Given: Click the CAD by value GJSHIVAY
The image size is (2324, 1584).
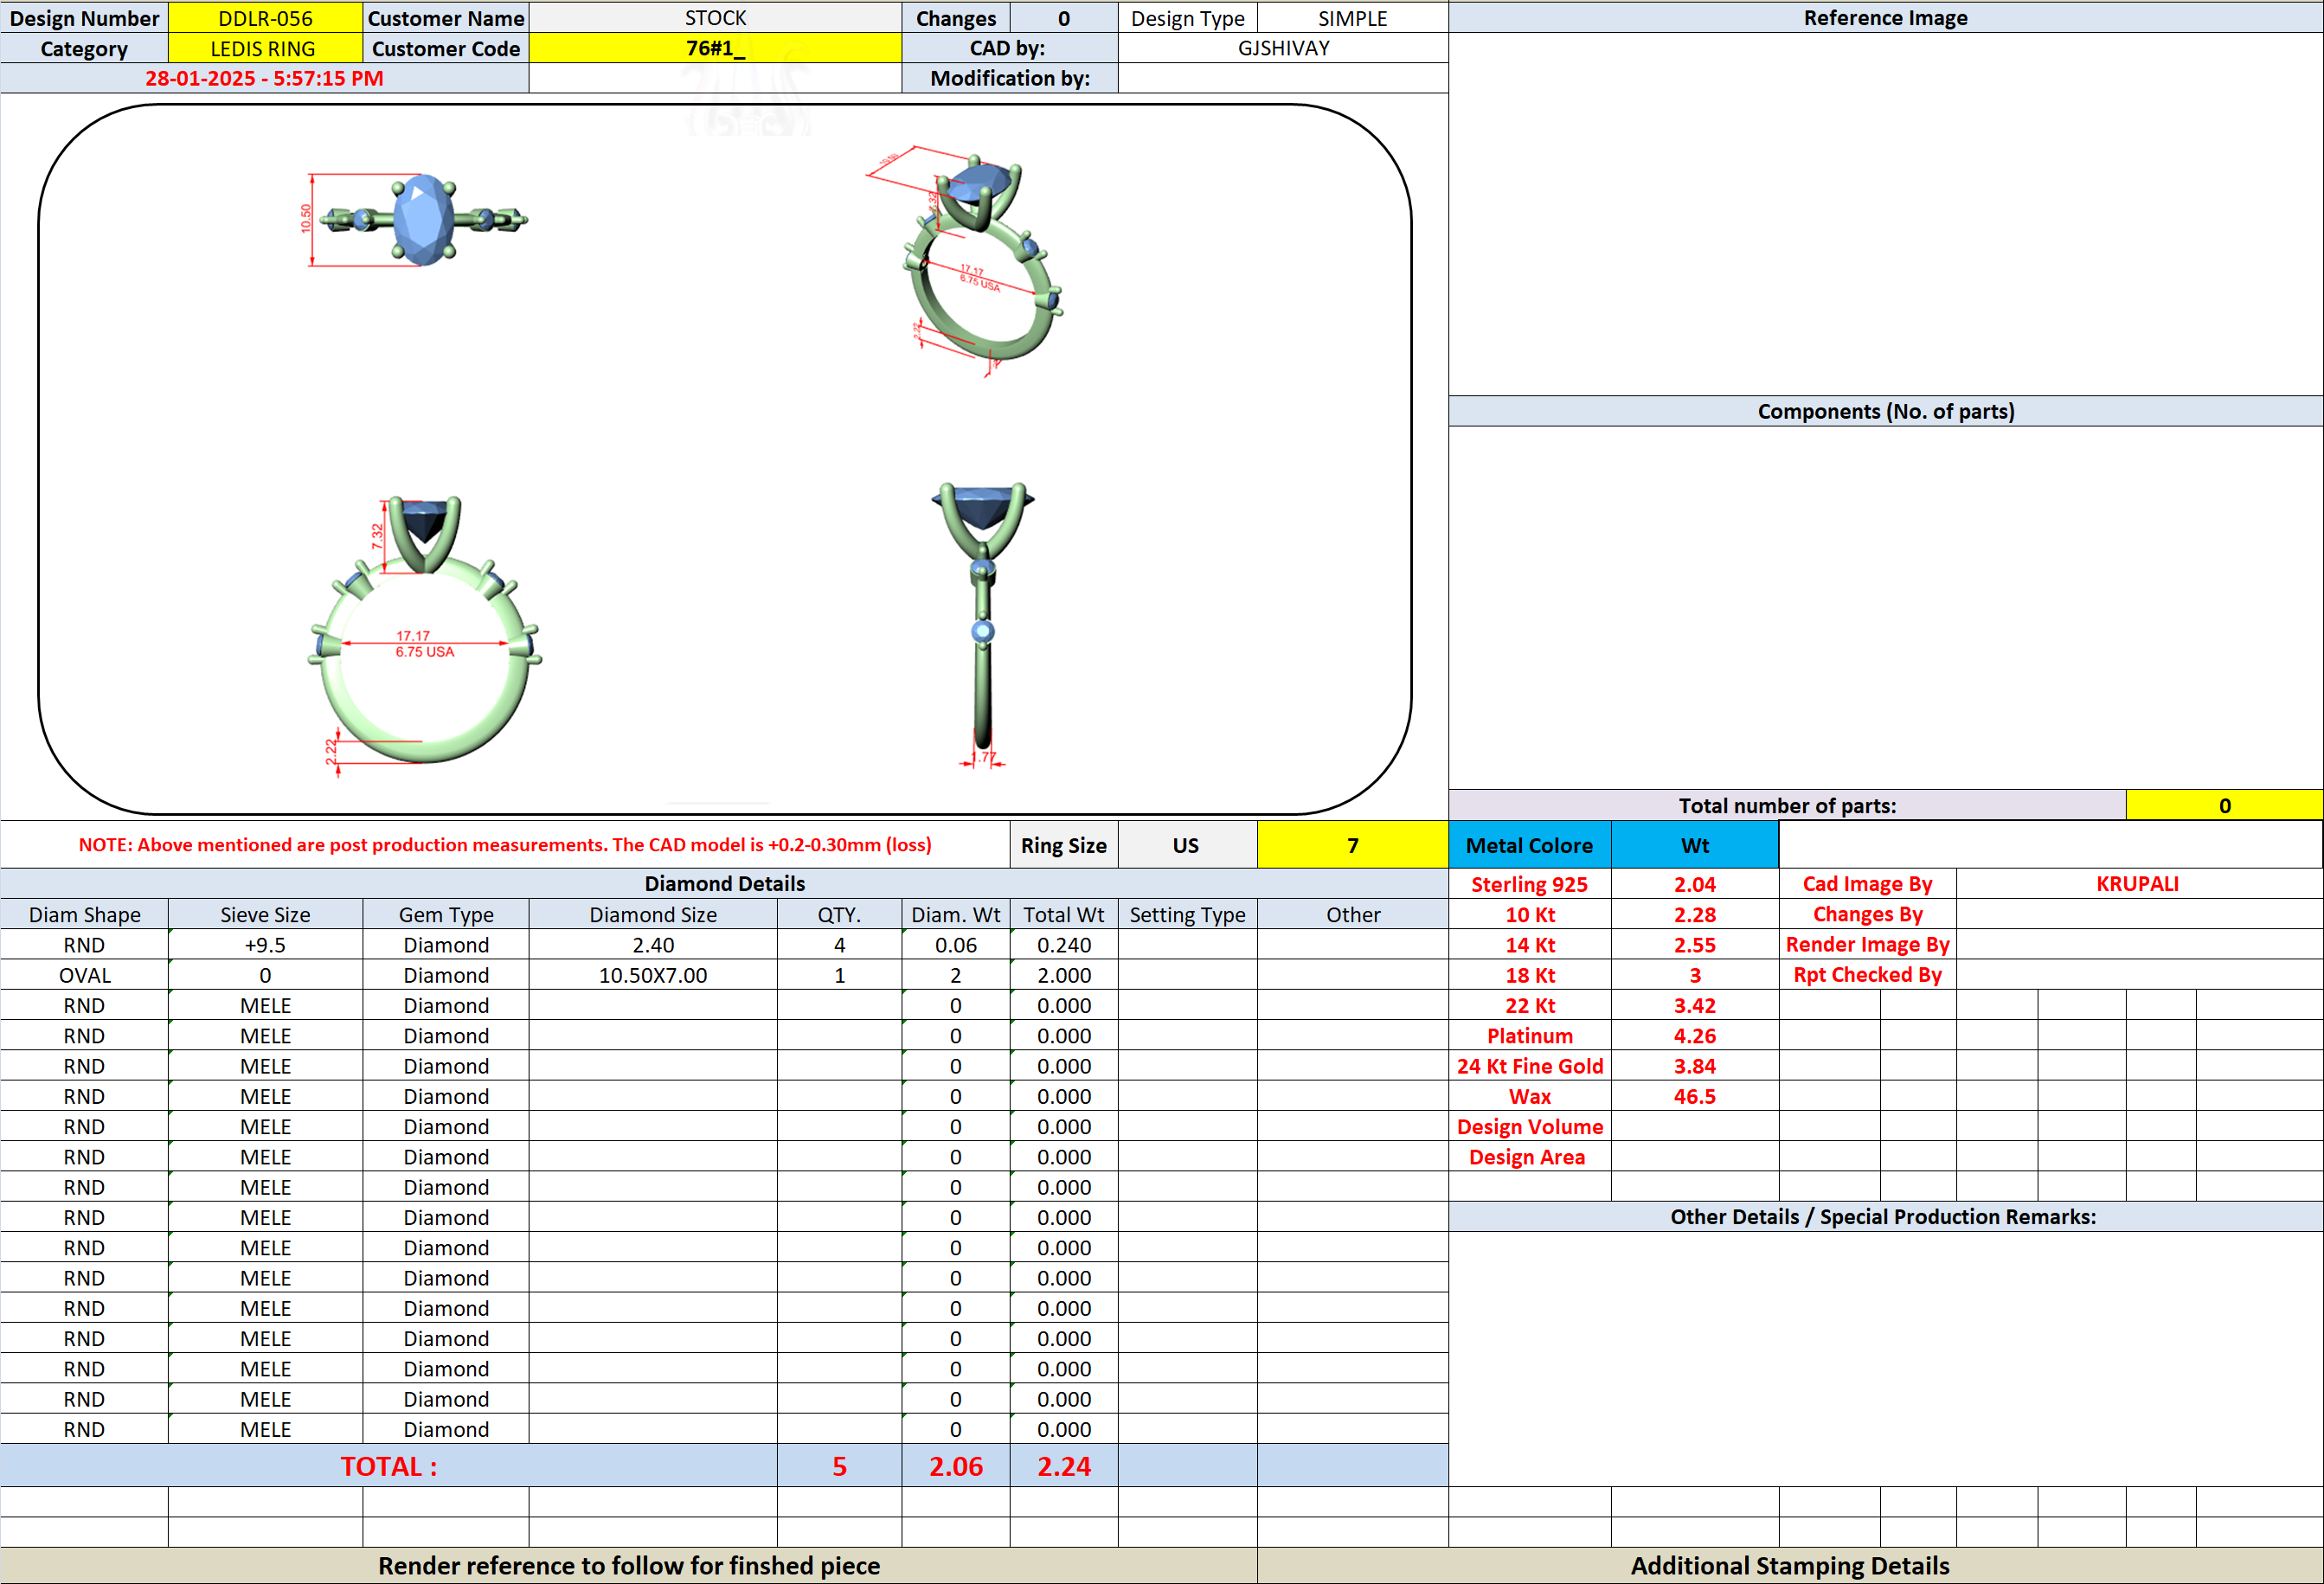Looking at the screenshot, I should (x=1283, y=48).
